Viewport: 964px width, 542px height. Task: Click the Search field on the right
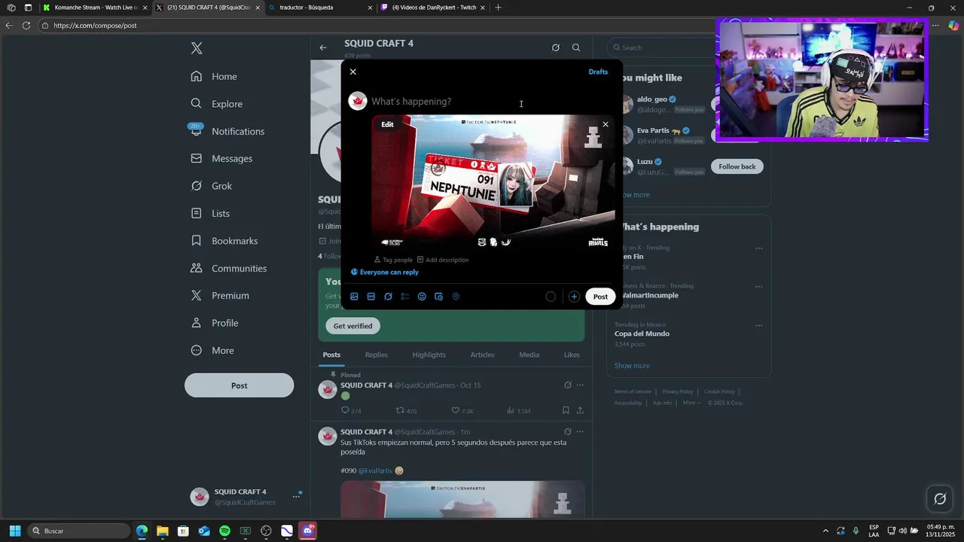(x=660, y=47)
